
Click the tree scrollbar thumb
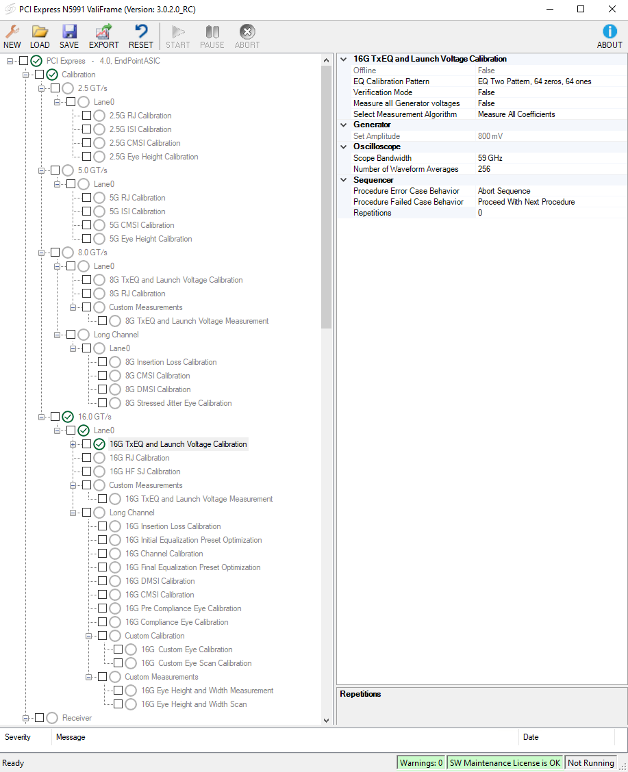(x=326, y=197)
